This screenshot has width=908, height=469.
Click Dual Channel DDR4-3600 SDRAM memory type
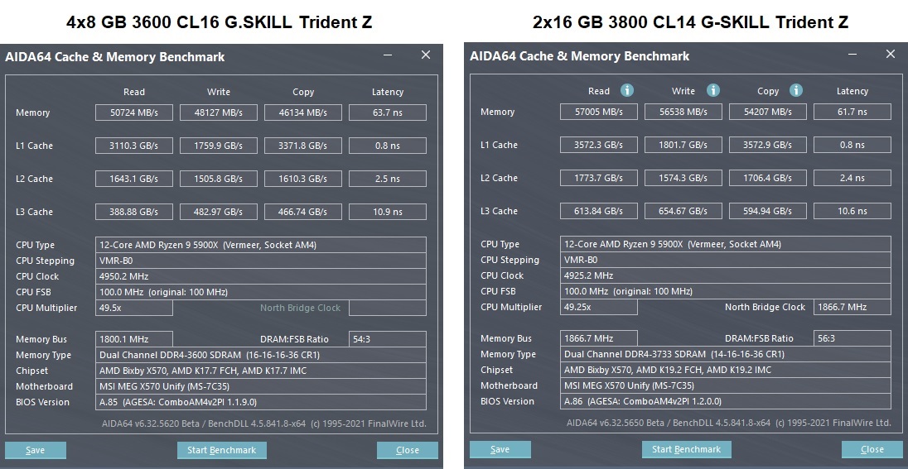coord(261,355)
